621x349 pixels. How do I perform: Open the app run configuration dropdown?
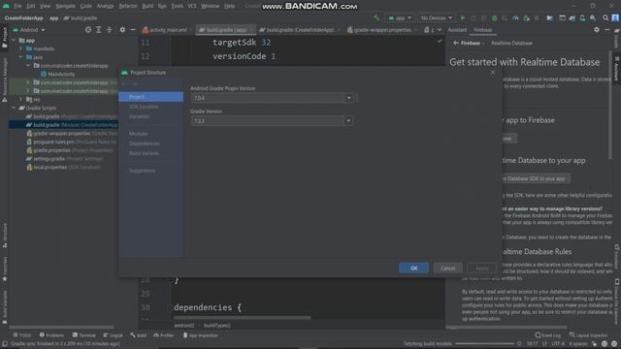(x=400, y=18)
